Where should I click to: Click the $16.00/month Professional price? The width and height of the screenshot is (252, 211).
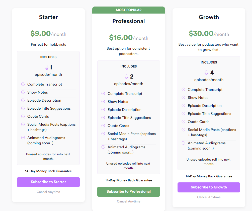coord(129,38)
